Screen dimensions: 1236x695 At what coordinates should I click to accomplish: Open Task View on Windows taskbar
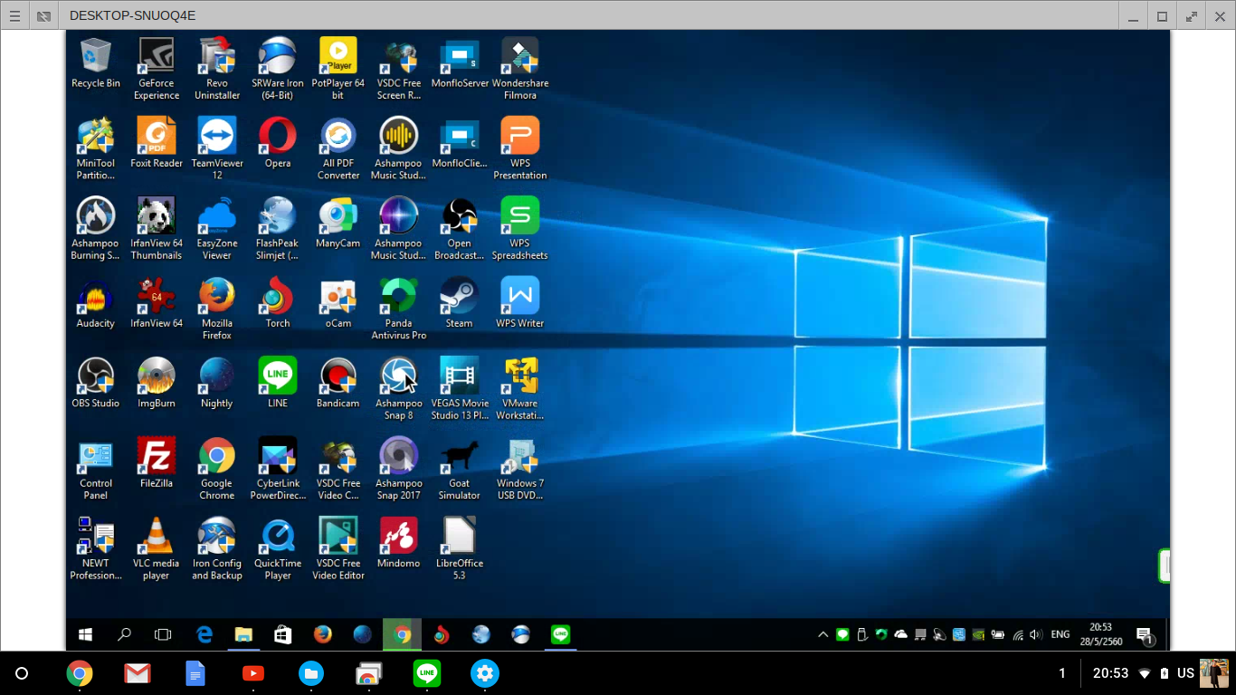[163, 635]
